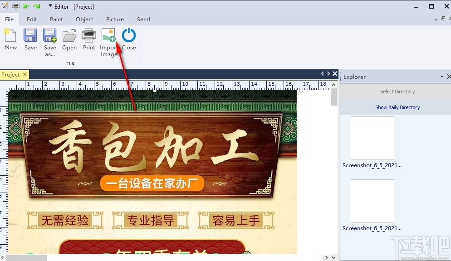Open an existing project via Open icon

[x=69, y=40]
